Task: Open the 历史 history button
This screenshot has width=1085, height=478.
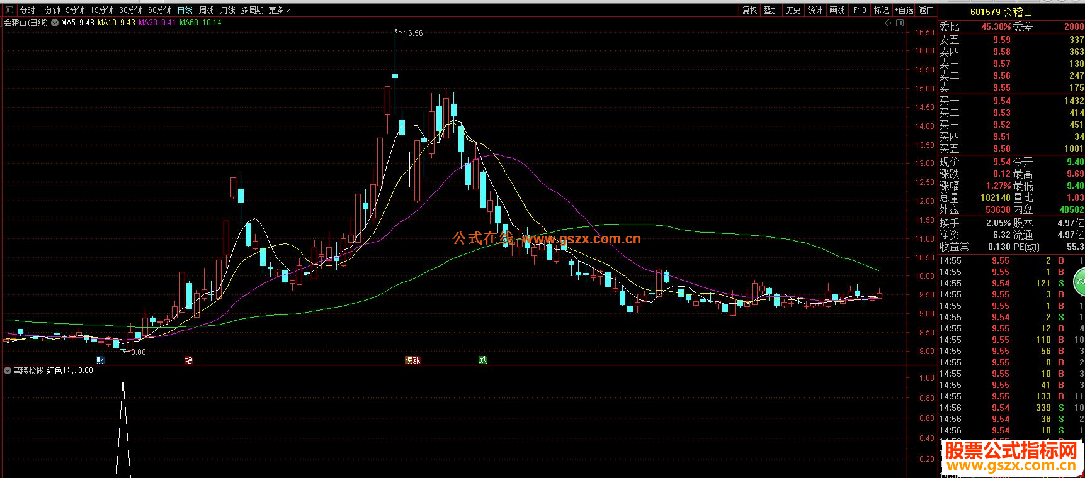Action: click(793, 10)
